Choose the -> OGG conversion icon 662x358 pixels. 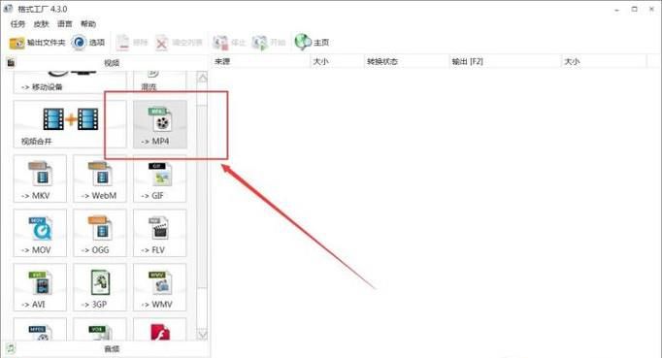[x=100, y=233]
